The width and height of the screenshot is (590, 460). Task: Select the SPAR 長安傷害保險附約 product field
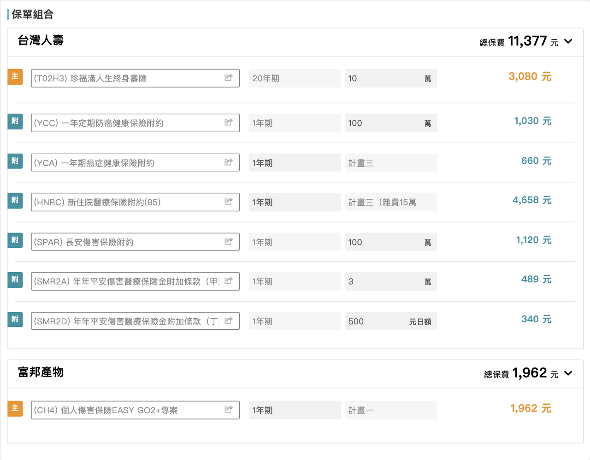point(136,242)
